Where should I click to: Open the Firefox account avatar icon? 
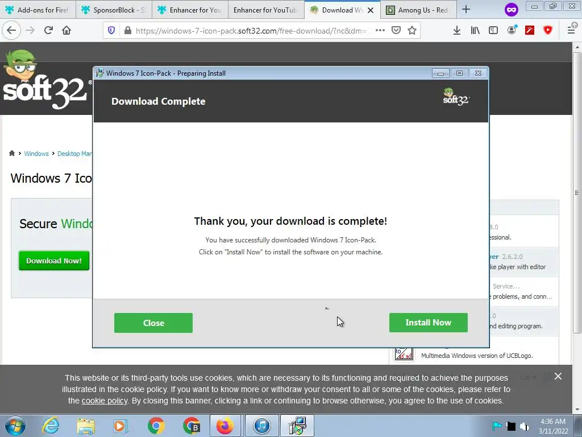512,30
